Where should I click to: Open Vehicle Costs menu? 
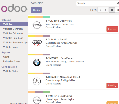coord(10,47)
